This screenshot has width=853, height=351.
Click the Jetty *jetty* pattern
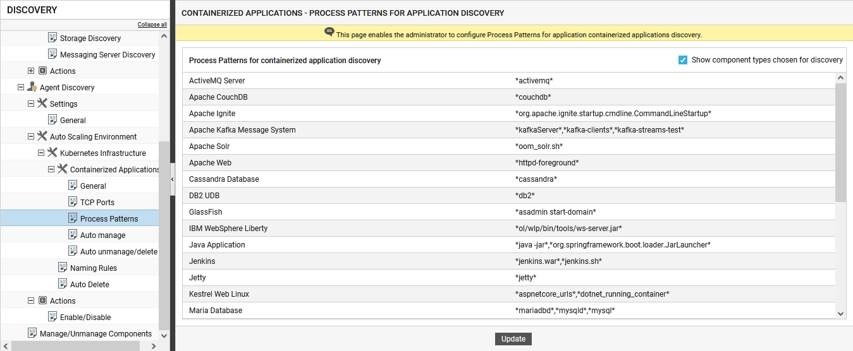coord(526,278)
